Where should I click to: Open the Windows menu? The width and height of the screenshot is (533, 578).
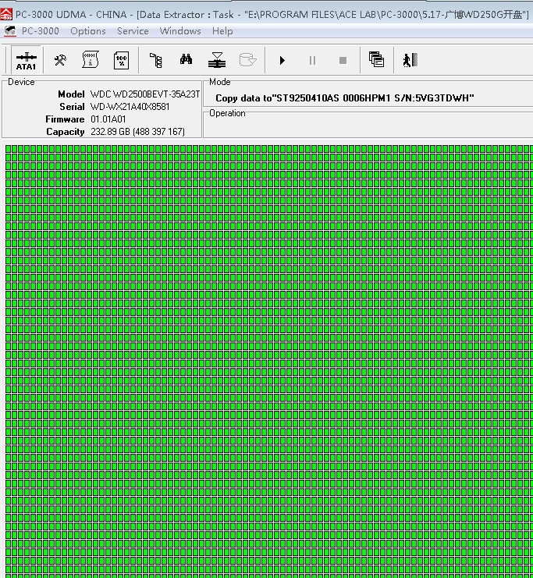coord(180,31)
